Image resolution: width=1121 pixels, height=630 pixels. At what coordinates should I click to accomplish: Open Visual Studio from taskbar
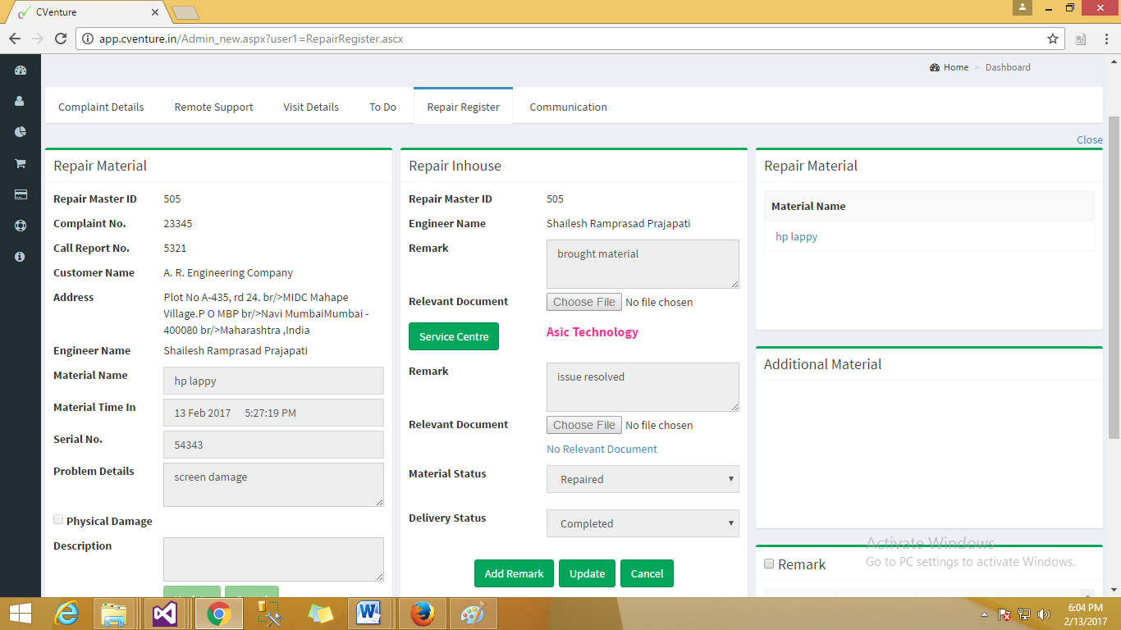click(x=165, y=614)
